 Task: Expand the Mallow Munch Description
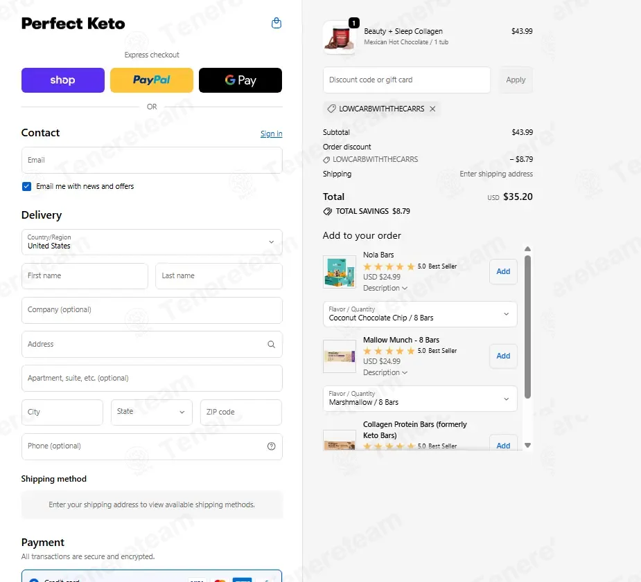click(385, 372)
